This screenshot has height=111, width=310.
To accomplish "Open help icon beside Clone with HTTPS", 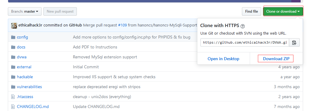I will click(x=243, y=26).
